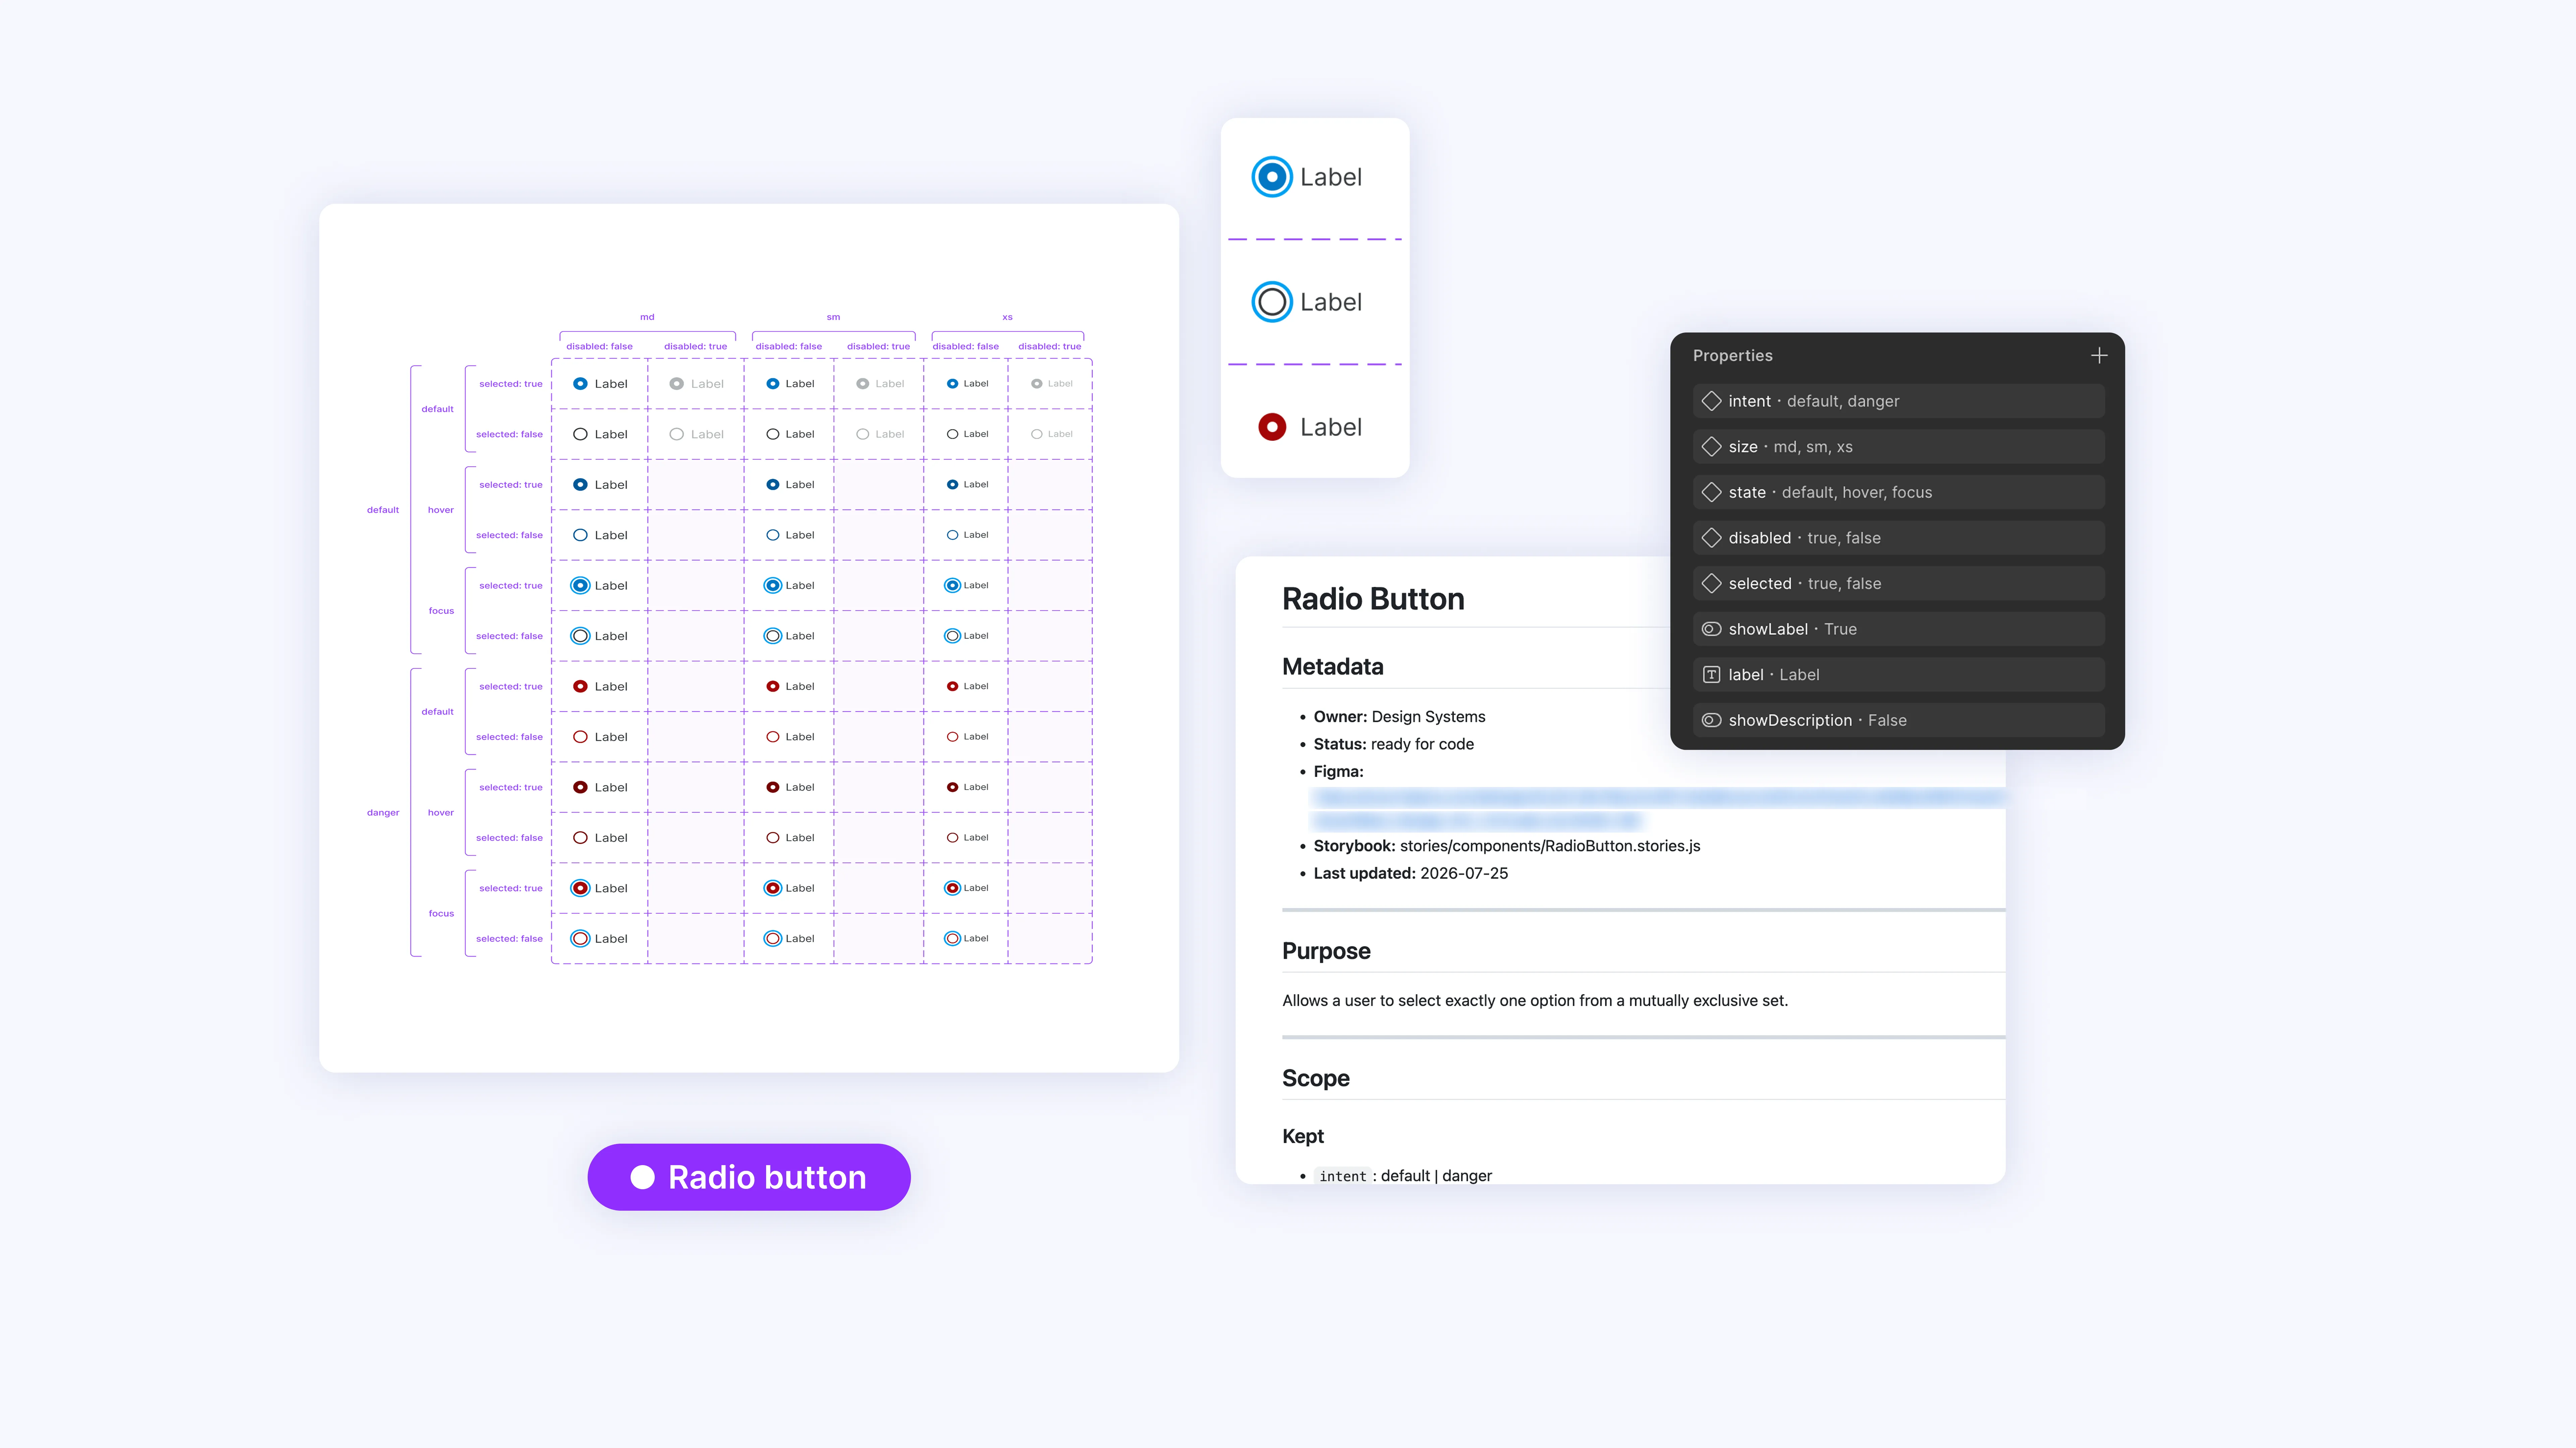Screen dimensions: 2576x1448
Task: Click the diamond icon beside disabled property
Action: tap(1711, 538)
